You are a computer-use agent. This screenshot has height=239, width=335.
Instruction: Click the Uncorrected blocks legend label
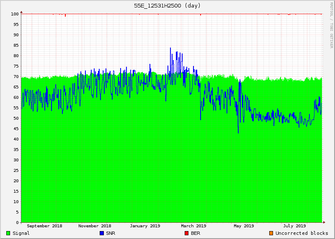pyautogui.click(x=301, y=233)
